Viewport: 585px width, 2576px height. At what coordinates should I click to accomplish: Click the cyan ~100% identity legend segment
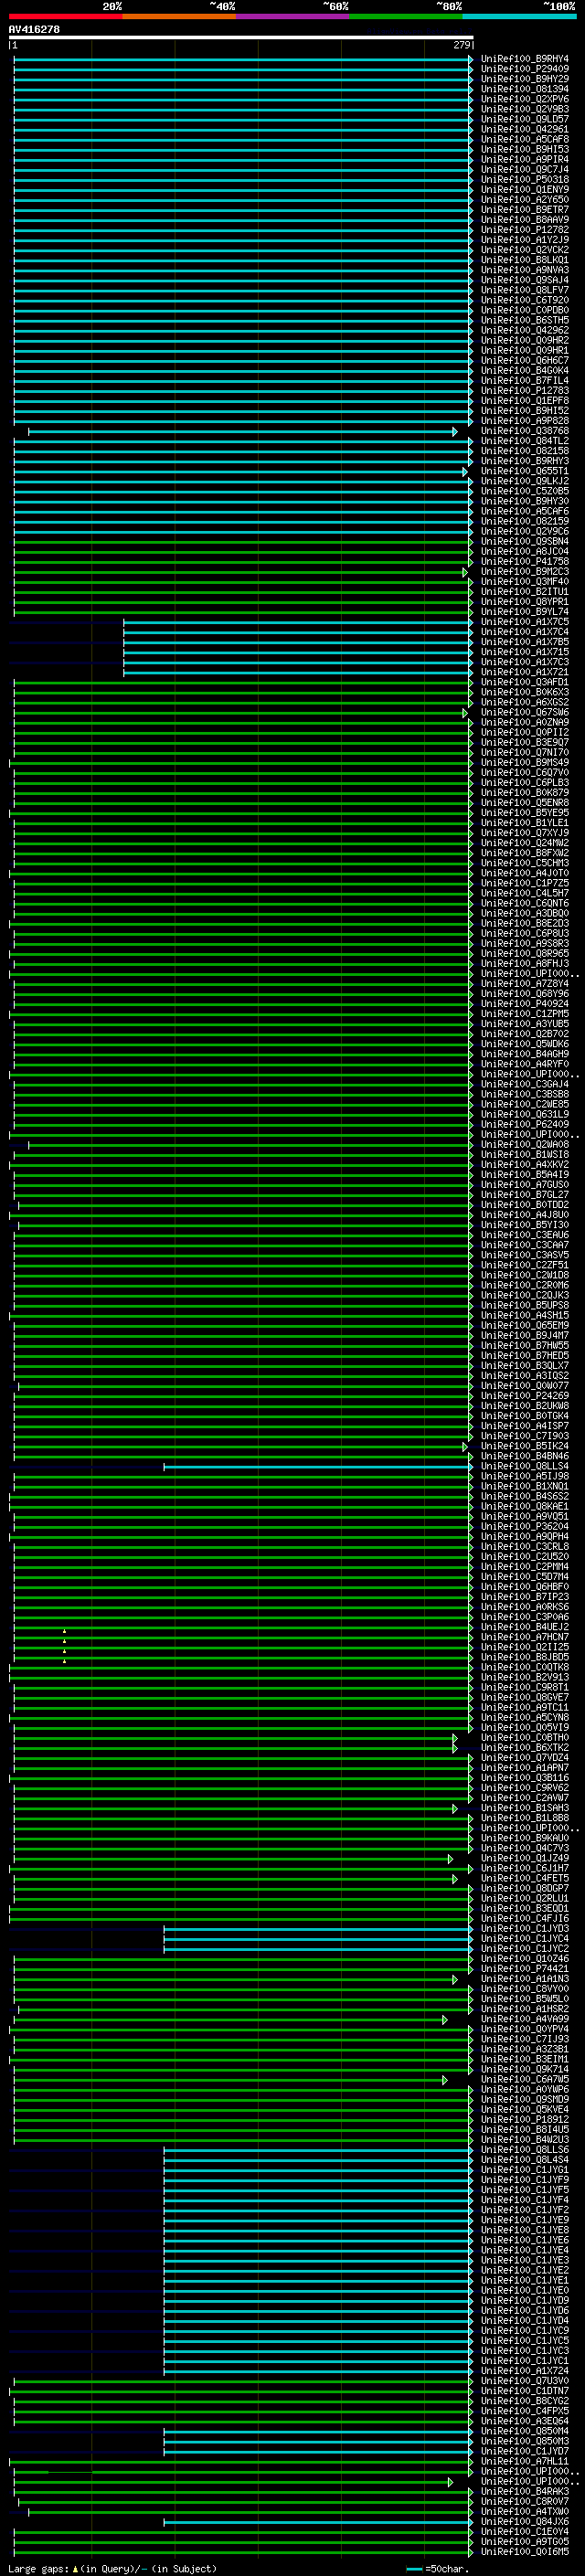[520, 16]
